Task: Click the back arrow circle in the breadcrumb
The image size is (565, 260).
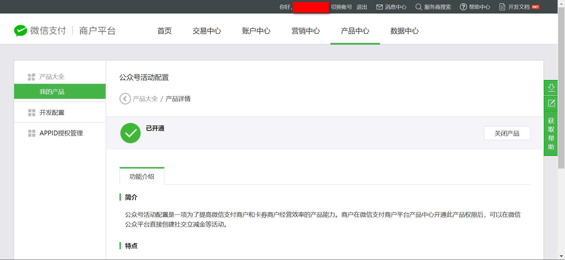Action: 125,99
